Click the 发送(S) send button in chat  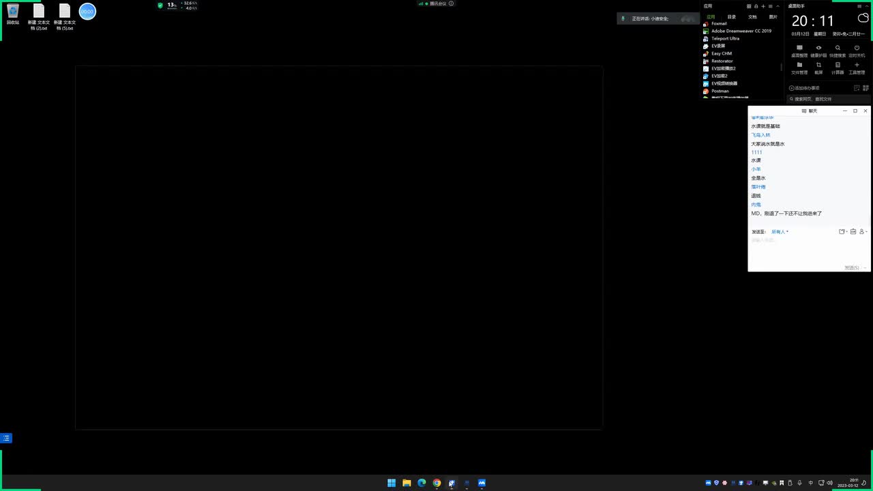point(852,268)
